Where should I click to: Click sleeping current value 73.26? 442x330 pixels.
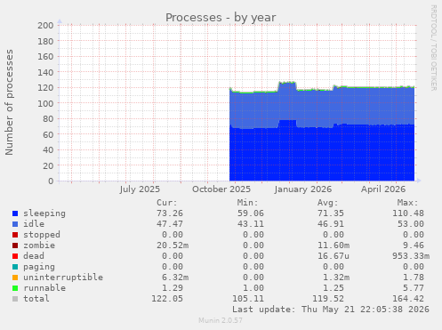170,213
